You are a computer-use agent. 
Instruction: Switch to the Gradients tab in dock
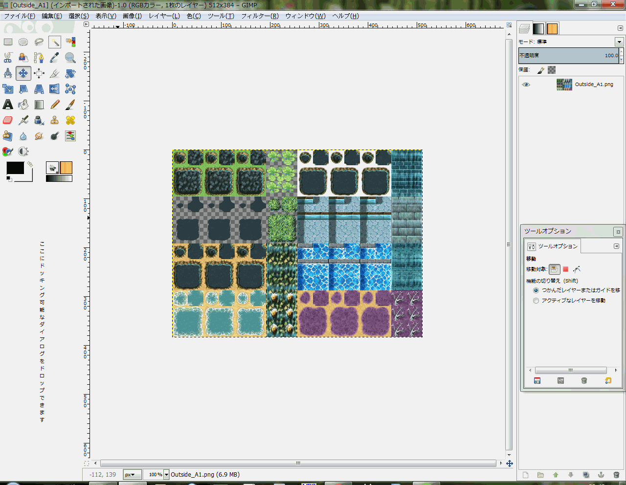(x=538, y=29)
